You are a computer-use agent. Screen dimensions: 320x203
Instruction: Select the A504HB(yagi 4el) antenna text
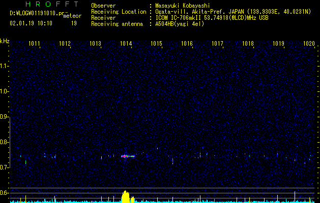coord(180,24)
